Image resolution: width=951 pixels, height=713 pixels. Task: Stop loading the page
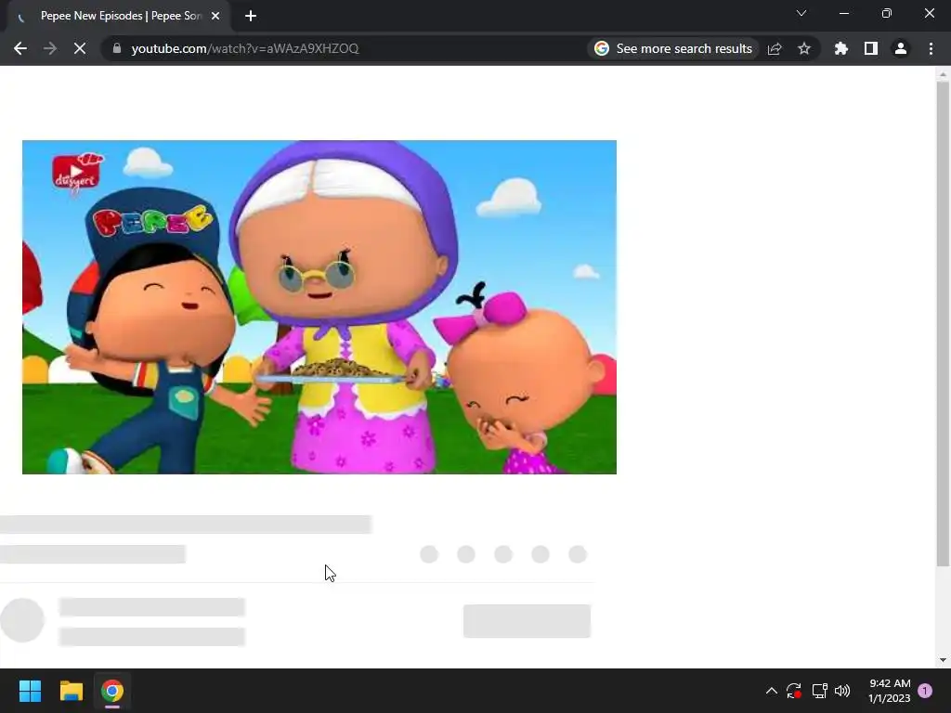click(x=80, y=48)
